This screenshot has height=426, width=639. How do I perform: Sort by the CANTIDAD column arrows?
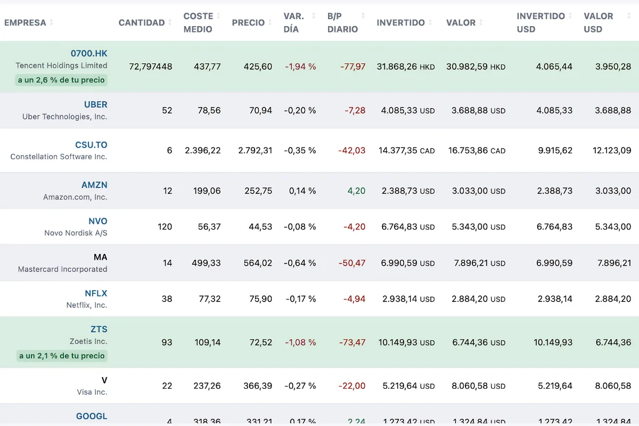(170, 22)
